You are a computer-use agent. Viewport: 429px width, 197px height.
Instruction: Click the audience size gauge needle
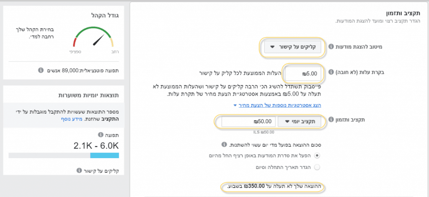(x=99, y=40)
